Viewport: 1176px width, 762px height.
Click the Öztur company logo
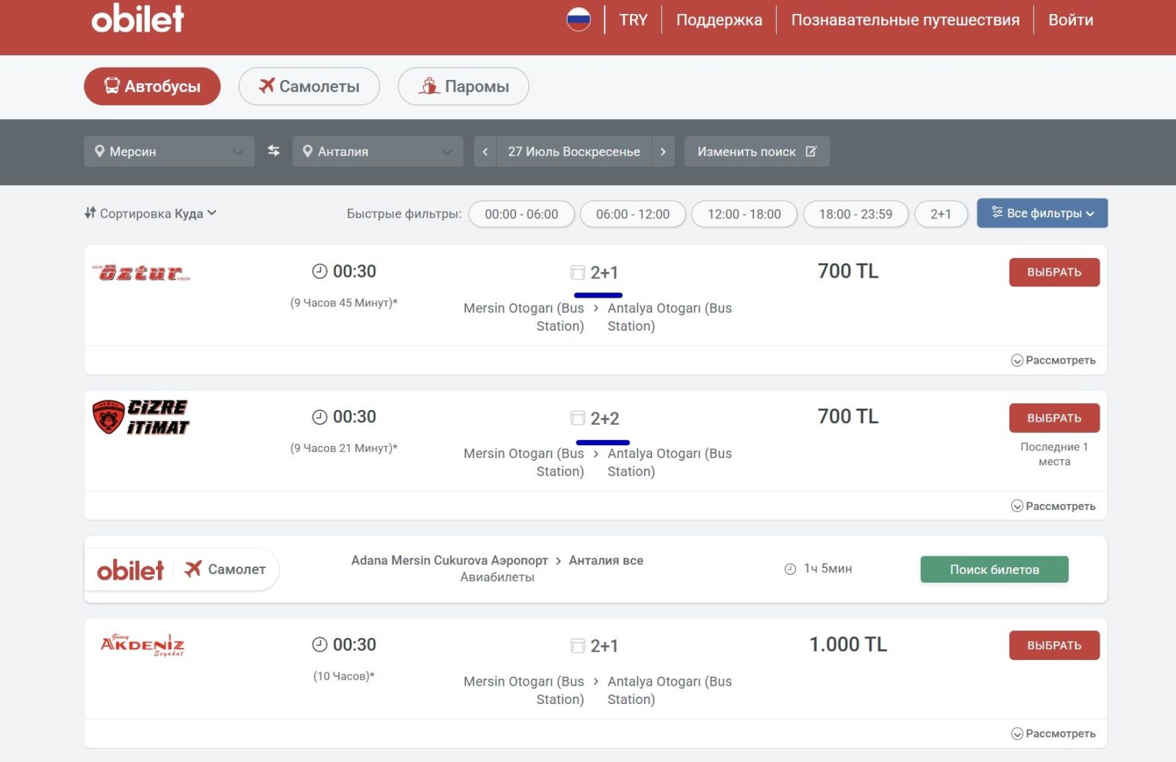coord(141,273)
